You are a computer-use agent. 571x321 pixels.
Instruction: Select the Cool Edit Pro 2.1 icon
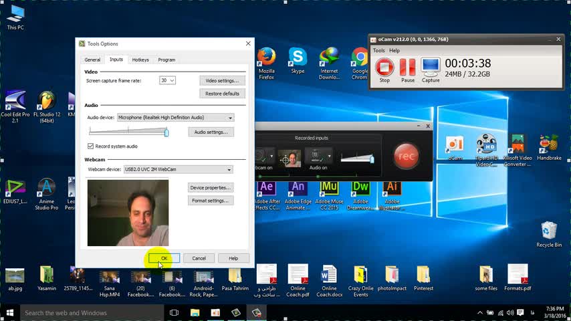15,107
